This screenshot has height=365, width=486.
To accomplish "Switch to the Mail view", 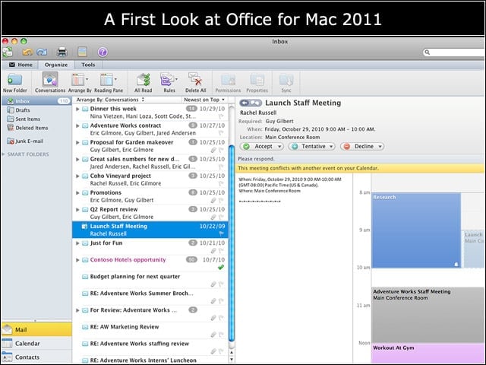I will pos(36,329).
